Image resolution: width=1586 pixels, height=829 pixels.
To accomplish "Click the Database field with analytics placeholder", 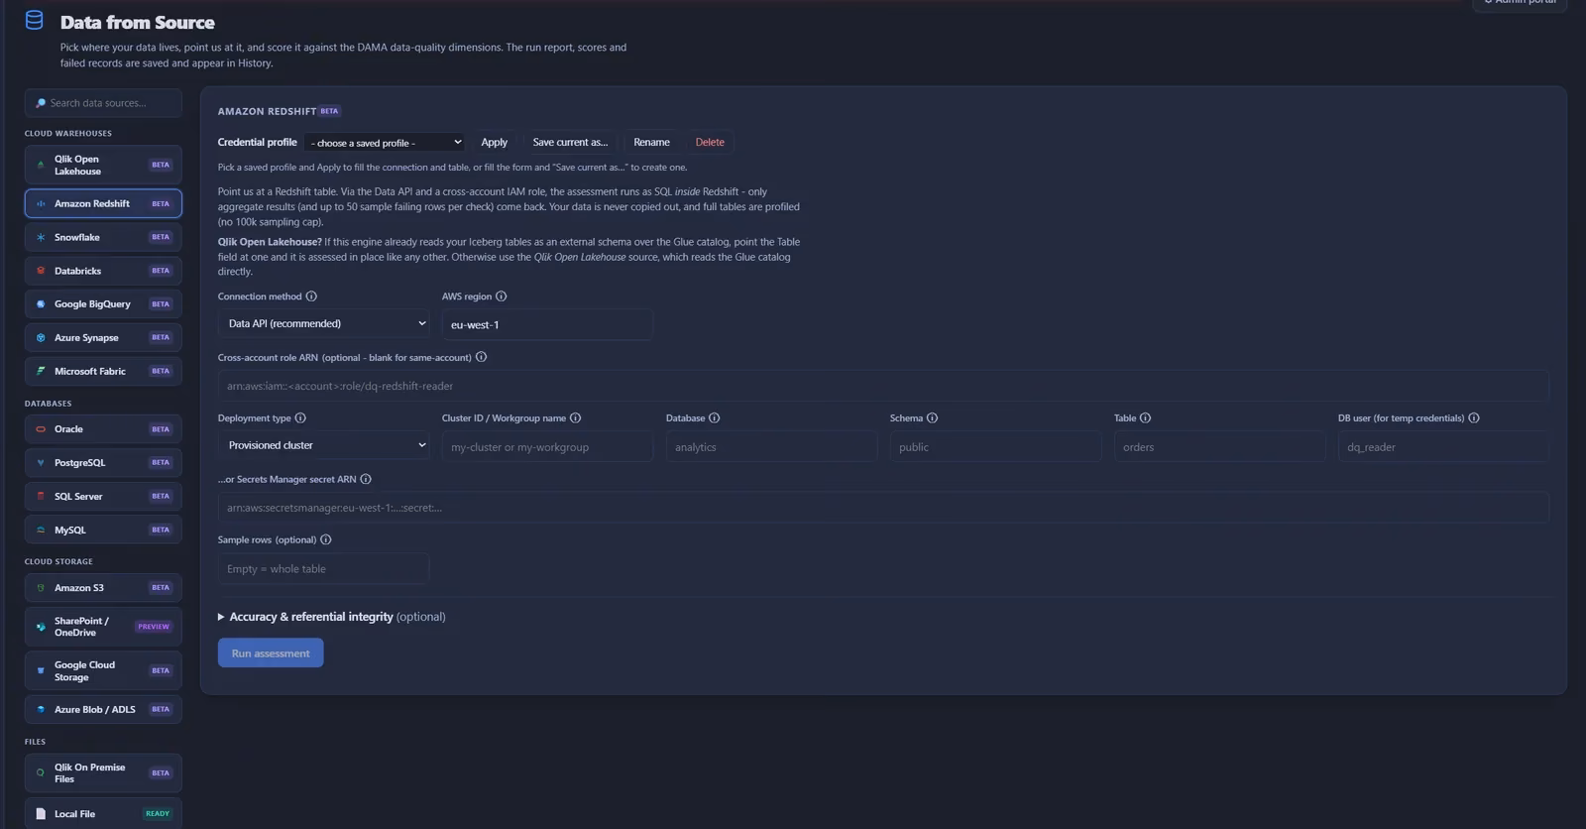I will [771, 447].
